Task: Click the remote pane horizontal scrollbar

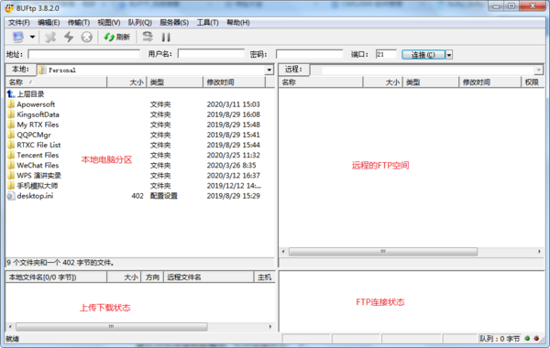Action: pyautogui.click(x=383, y=252)
